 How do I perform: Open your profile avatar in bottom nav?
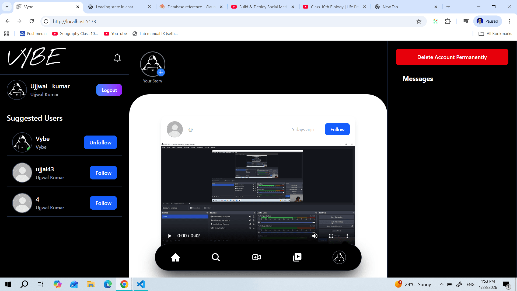[x=339, y=257]
